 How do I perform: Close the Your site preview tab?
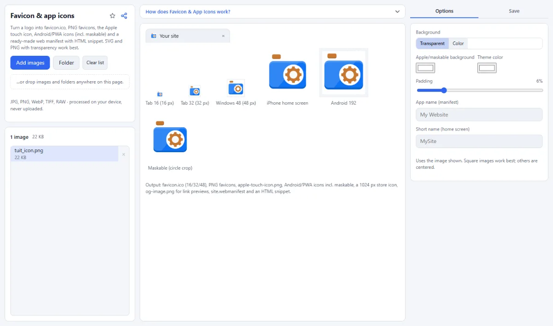click(x=224, y=36)
